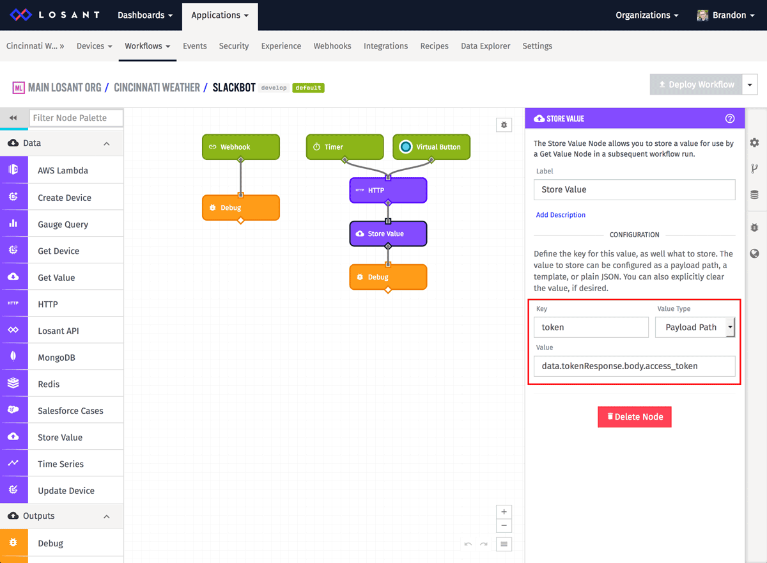Screen dimensions: 767x563
Task: Click the undo arrow button
Action: (468, 544)
